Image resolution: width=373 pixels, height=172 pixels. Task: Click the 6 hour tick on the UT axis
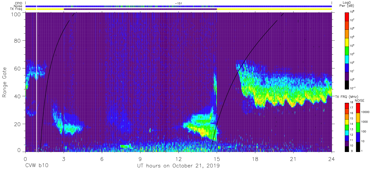102,159
